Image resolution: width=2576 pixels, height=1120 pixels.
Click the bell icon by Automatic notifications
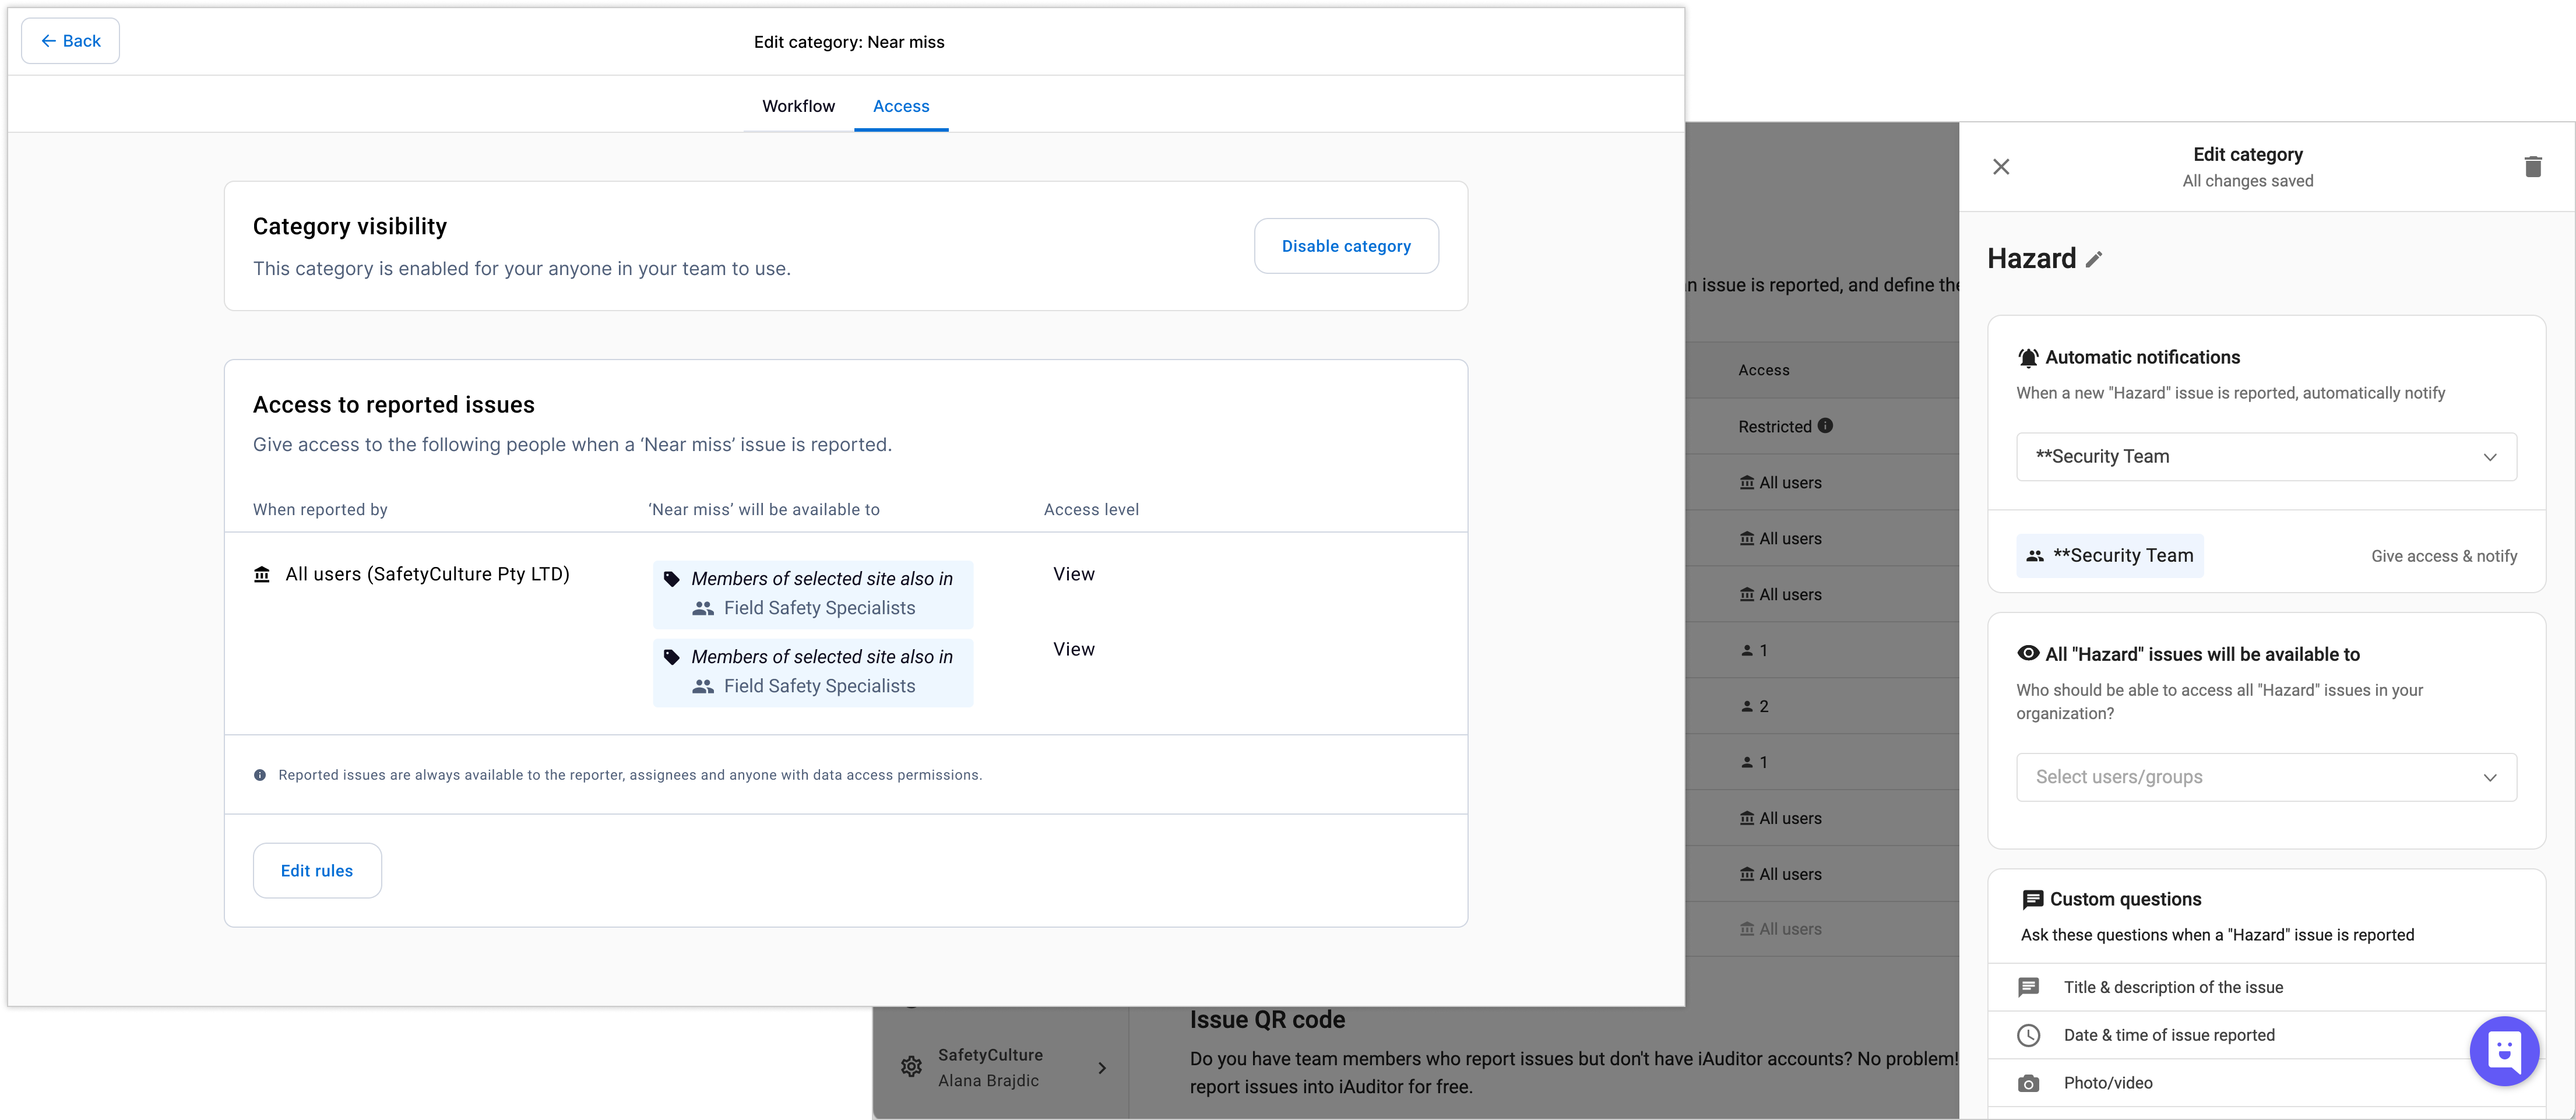click(x=2028, y=358)
